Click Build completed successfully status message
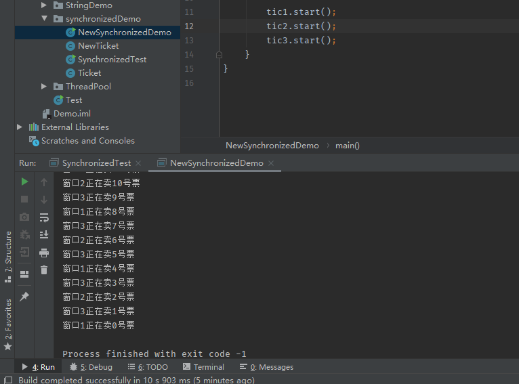Screen dimensions: 519x384 136,380
